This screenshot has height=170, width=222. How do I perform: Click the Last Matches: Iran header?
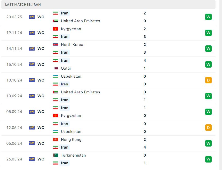23,5
